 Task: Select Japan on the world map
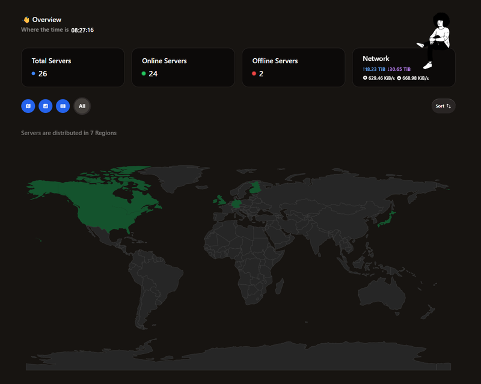pyautogui.click(x=390, y=218)
